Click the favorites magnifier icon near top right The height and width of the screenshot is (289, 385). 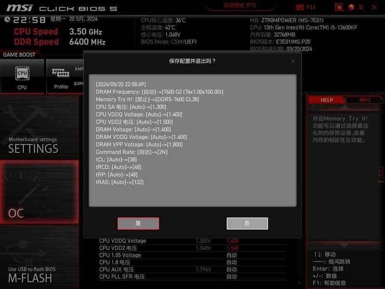(339, 7)
